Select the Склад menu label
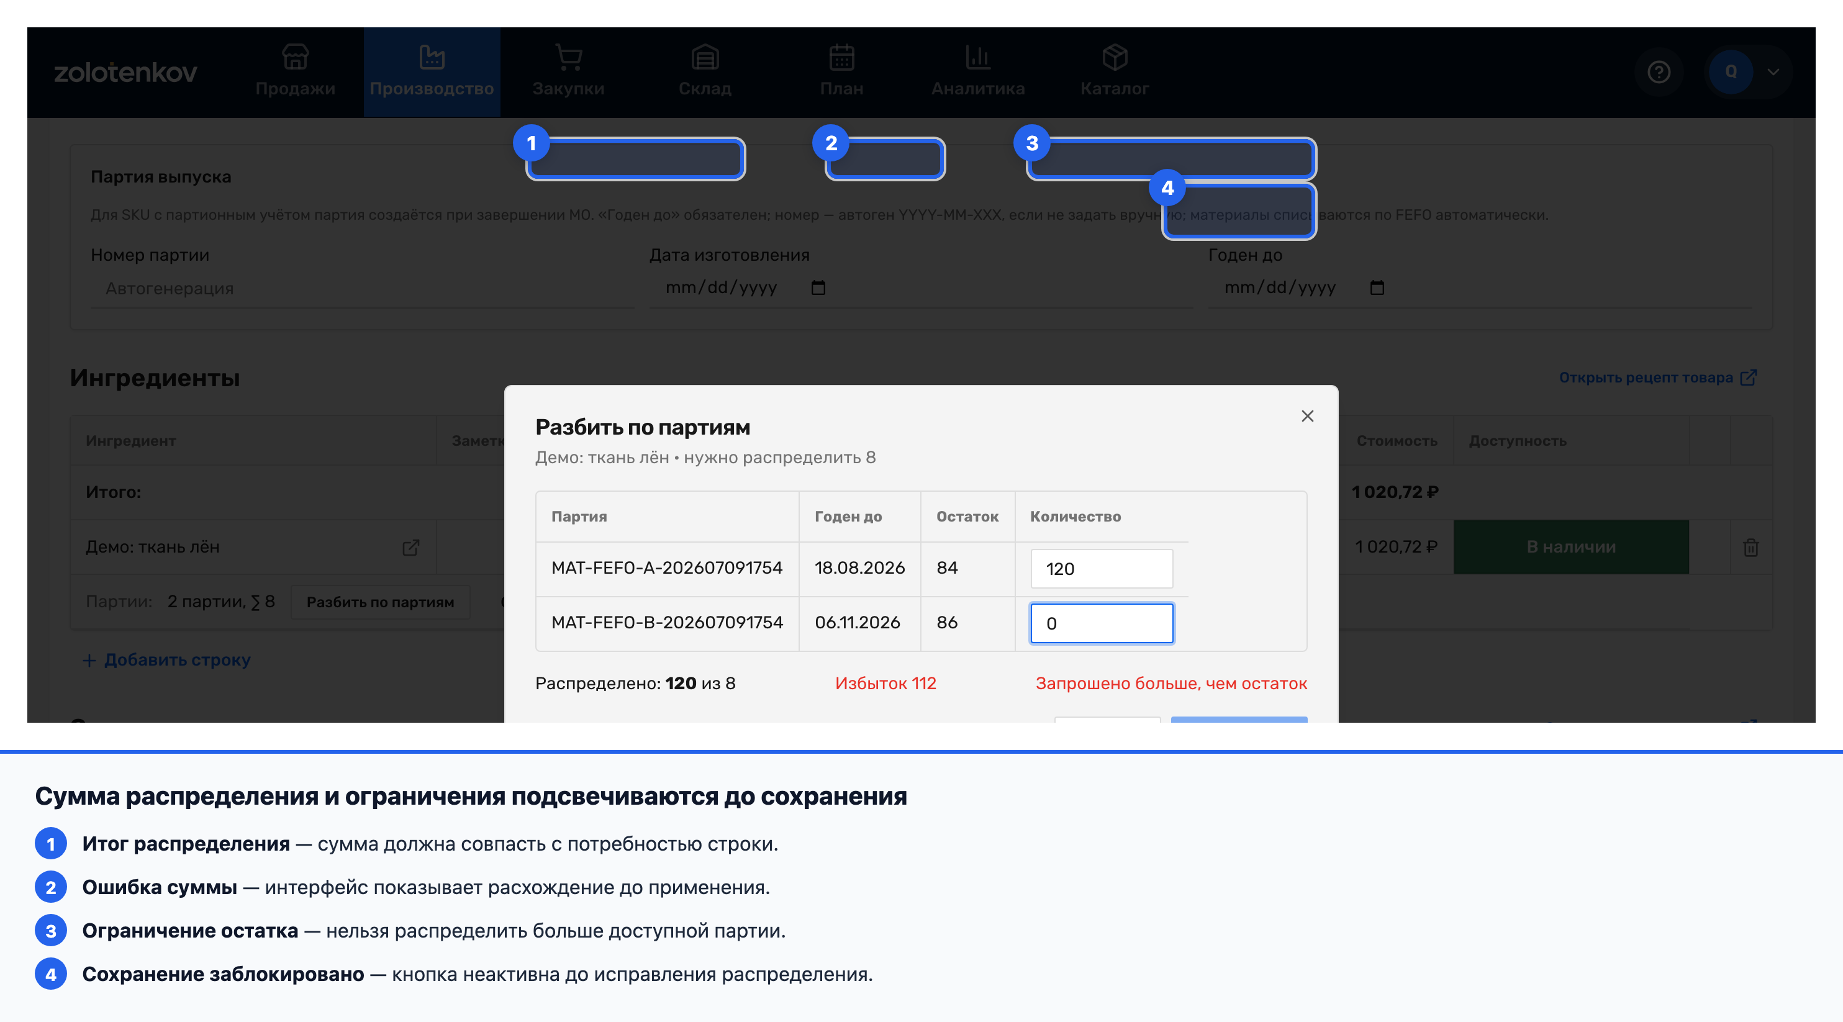The width and height of the screenshot is (1843, 1022). [705, 89]
